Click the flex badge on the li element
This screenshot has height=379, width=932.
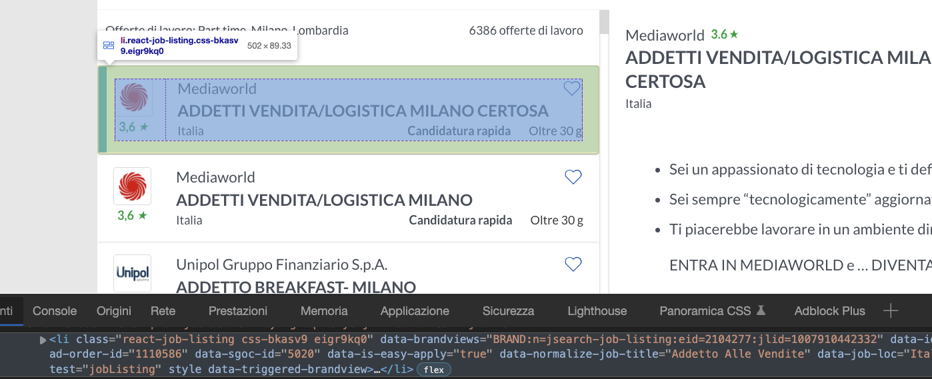point(434,369)
